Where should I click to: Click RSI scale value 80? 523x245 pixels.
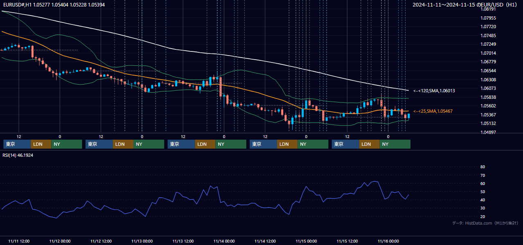pos(482,167)
